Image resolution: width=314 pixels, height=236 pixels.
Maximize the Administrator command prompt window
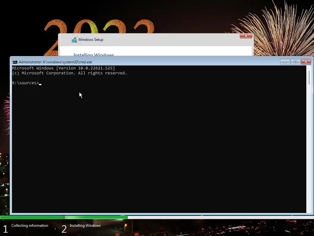click(x=295, y=62)
